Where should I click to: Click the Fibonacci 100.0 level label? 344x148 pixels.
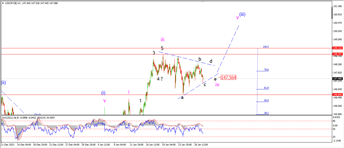[x=266, y=47]
